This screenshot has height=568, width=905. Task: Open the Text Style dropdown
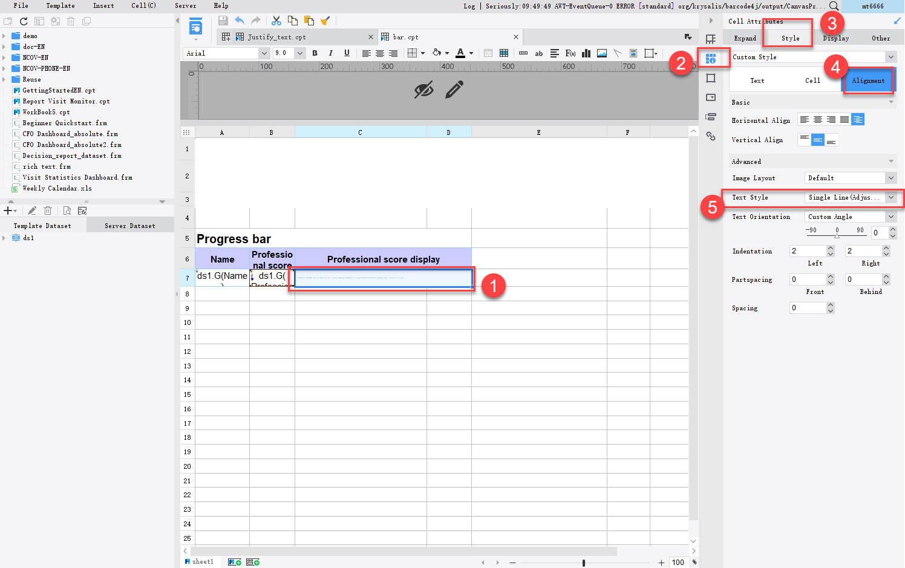890,198
